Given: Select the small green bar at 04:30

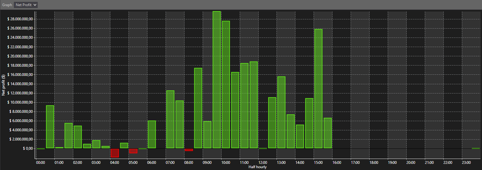Looking at the screenshot, I should [124, 146].
